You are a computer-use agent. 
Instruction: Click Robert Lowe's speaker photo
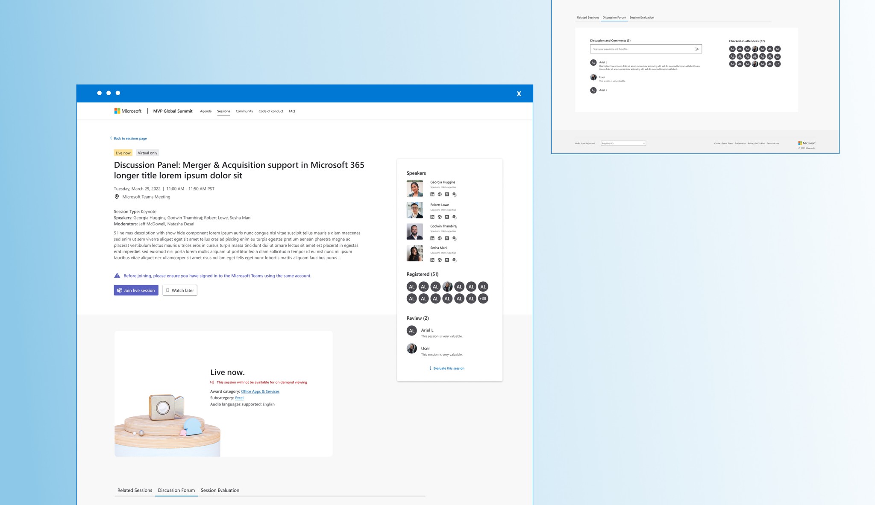coord(414,210)
